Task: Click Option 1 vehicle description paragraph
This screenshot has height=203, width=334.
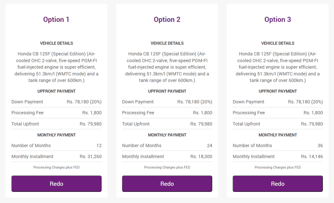Action: (56, 67)
